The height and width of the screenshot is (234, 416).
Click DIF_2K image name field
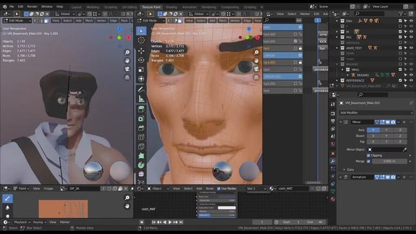[x=84, y=188]
